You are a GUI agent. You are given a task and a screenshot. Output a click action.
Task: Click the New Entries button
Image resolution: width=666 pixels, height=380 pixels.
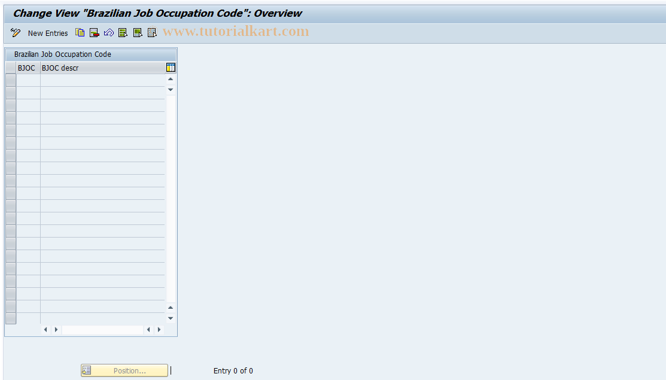pos(48,33)
